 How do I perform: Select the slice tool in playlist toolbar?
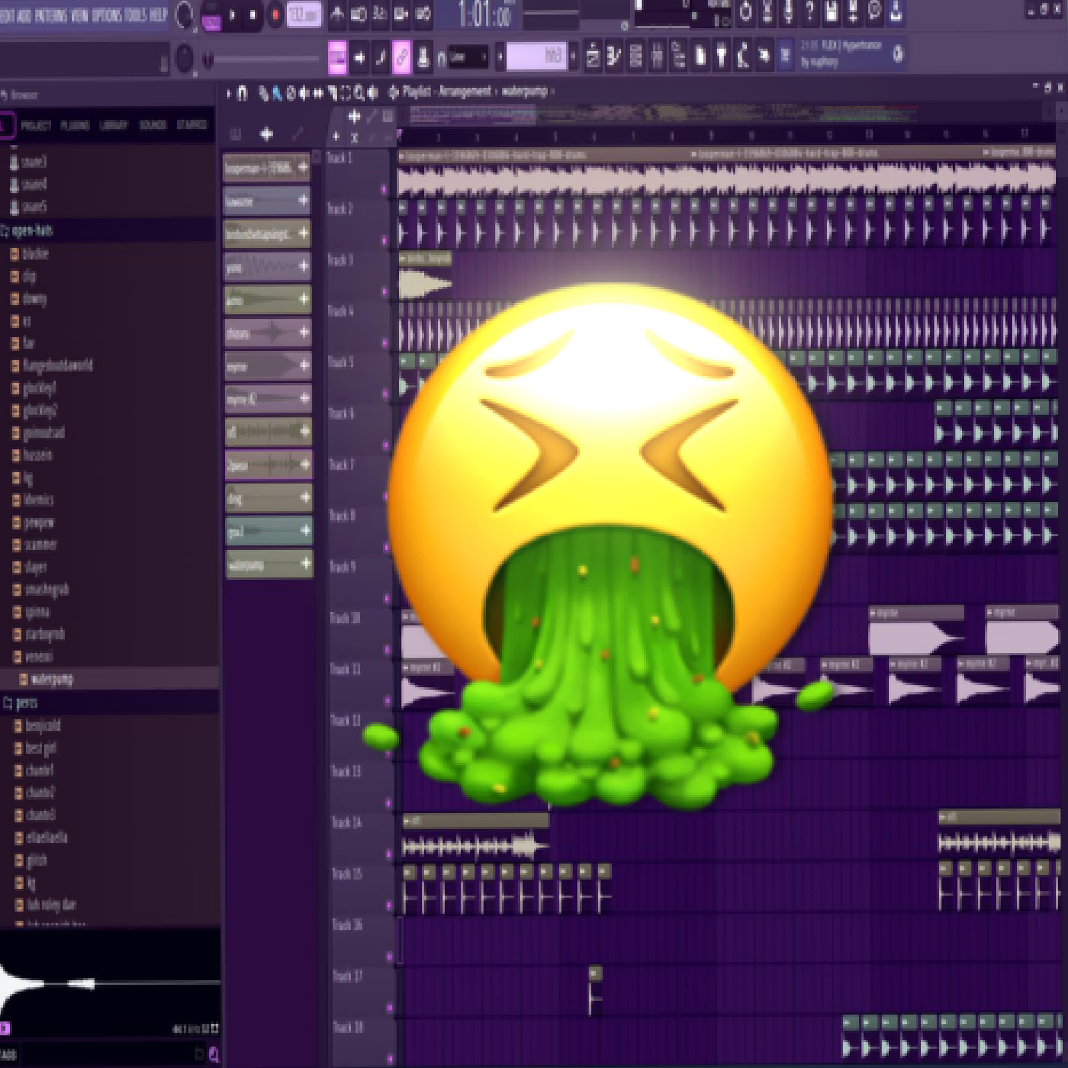(x=332, y=93)
